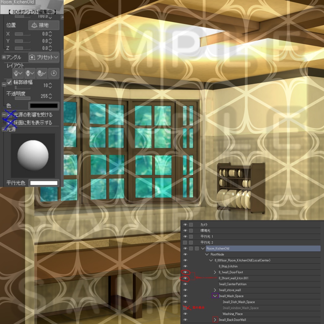Image resolution: width=324 pixels, height=324 pixels.
Task: Open the second layout preset icon dropdown
Action: (x=30, y=73)
